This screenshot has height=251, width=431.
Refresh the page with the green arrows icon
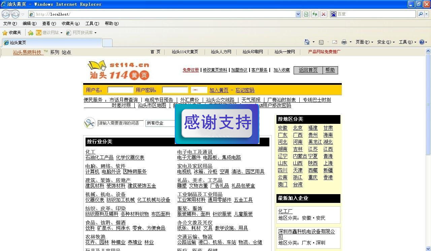tap(315, 14)
